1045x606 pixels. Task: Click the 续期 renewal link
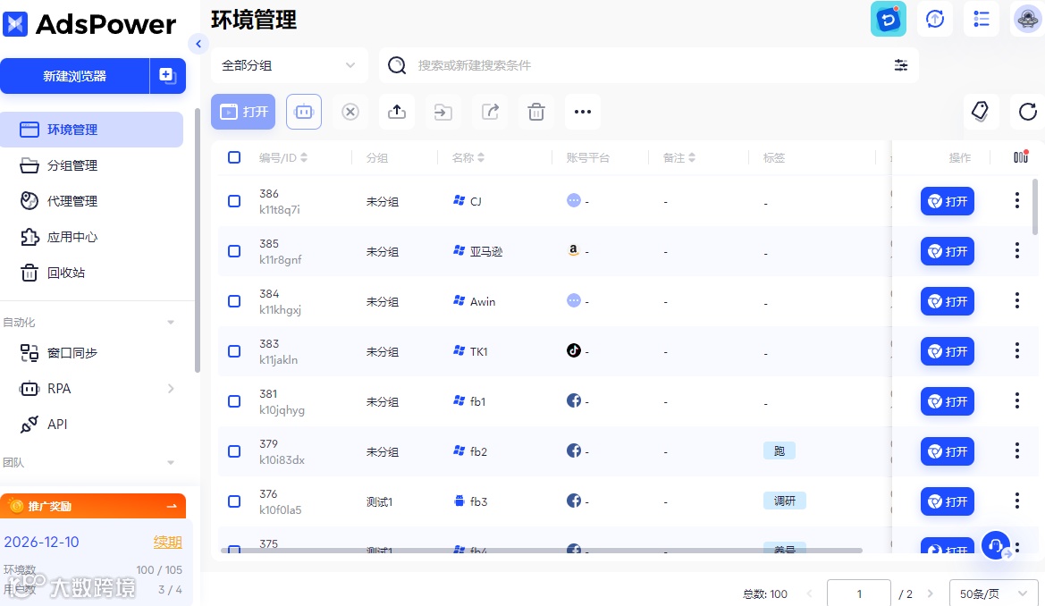167,542
